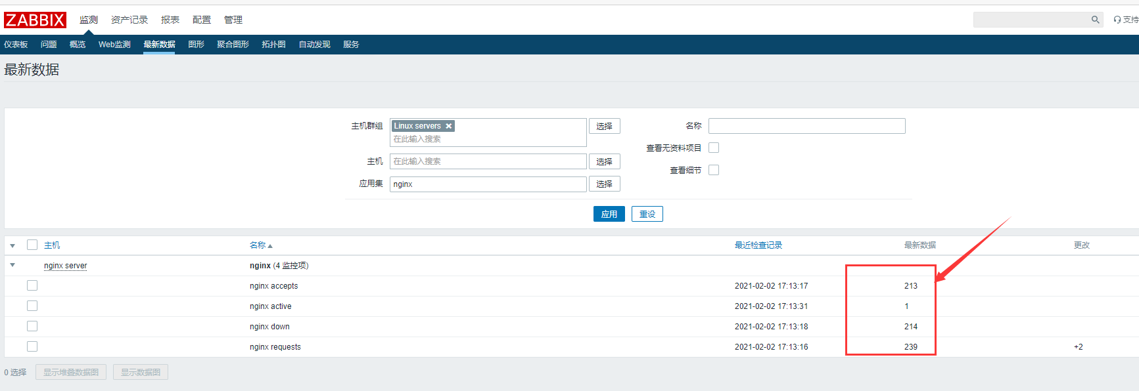
Task: Click the +2 change value
Action: pyautogui.click(x=1078, y=347)
